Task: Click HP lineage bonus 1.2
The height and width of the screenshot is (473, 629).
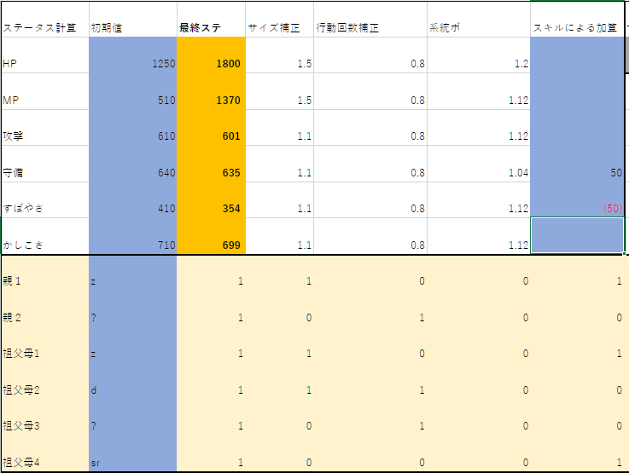Action: coord(479,55)
